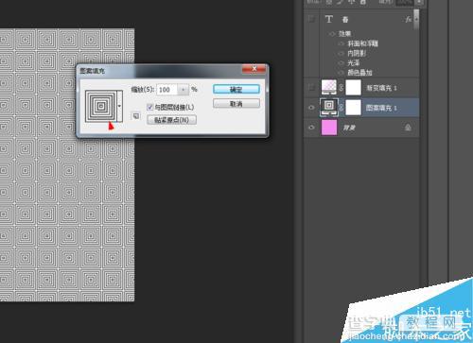Screen dimensions: 473x343
Task: Click the 缩放 value field showing 100
Action: click(167, 90)
